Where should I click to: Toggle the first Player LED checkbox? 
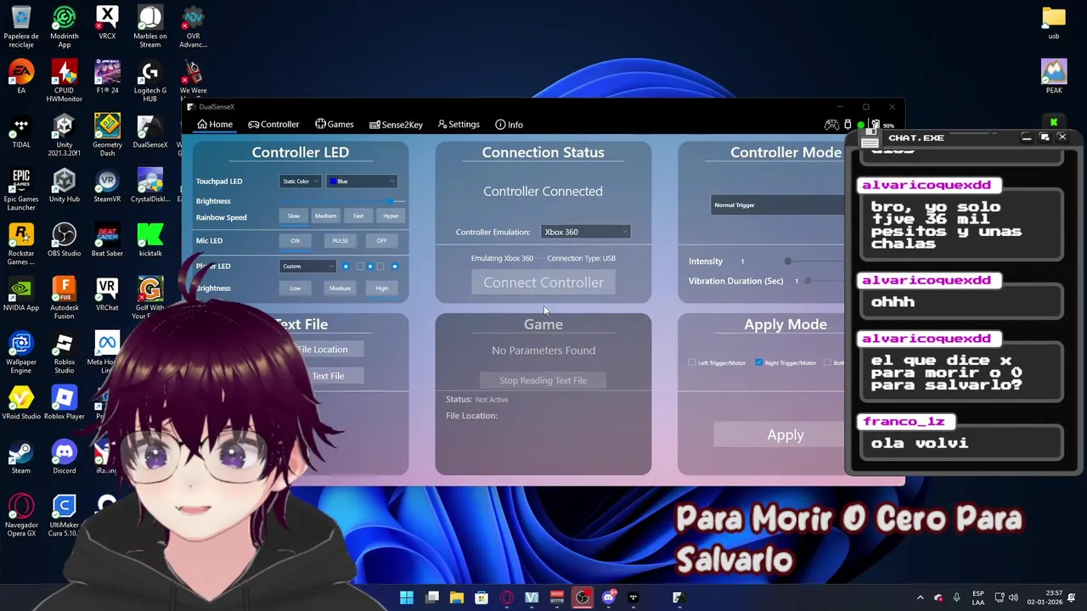(x=346, y=266)
